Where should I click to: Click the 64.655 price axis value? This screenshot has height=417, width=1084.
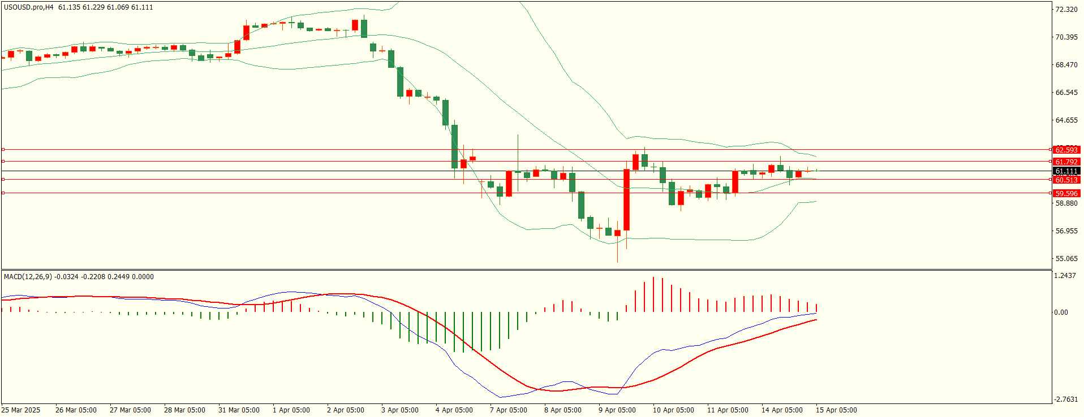(x=1066, y=120)
